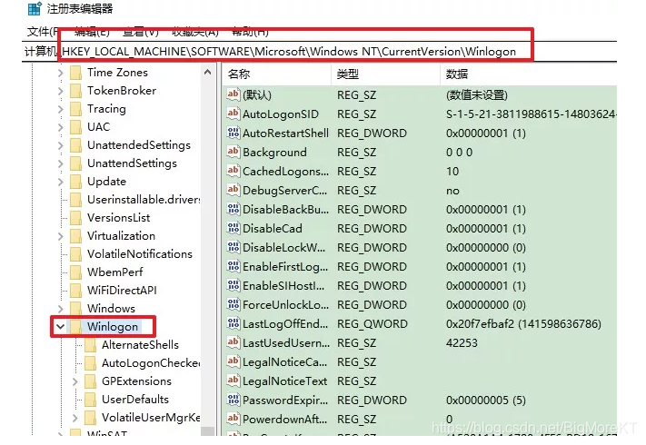
Task: Expand the TokenBroker key
Action: (x=61, y=91)
